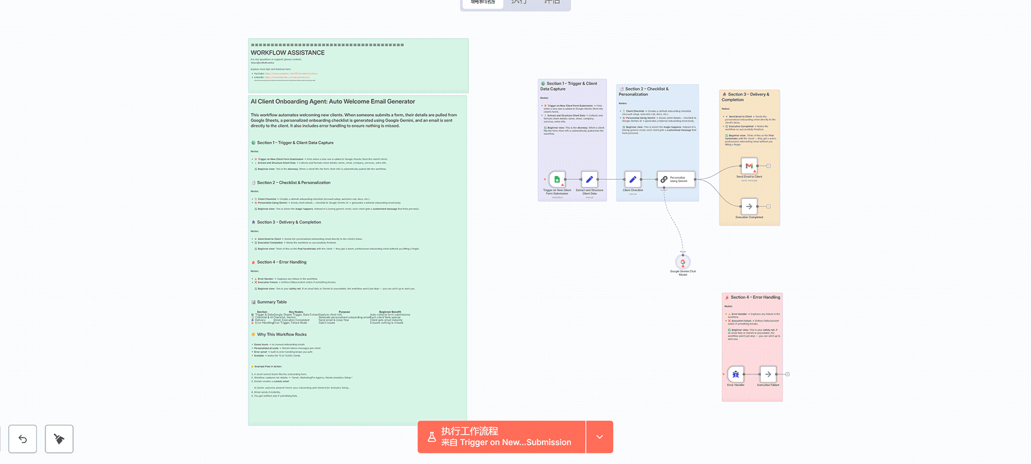The width and height of the screenshot is (1031, 464).
Task: Select the Execution Failure node
Action: tap(768, 374)
